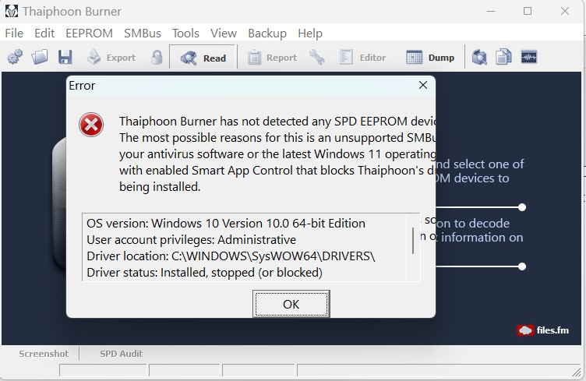
Task: Open the View menu
Action: (x=224, y=34)
